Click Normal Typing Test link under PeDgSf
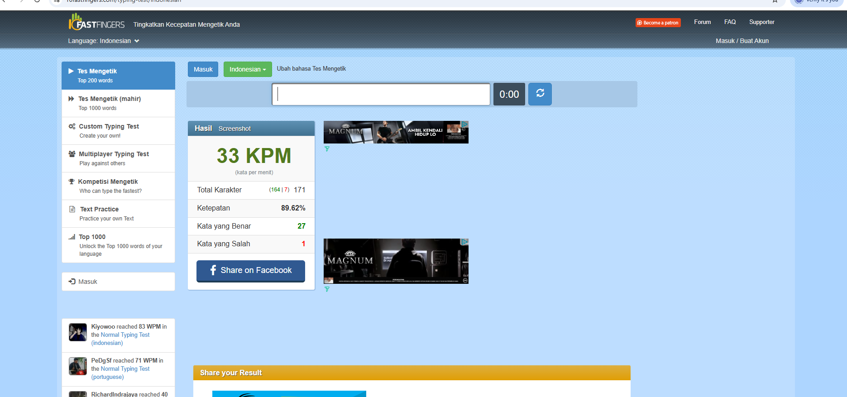Screen dimensions: 847x397 [125, 369]
